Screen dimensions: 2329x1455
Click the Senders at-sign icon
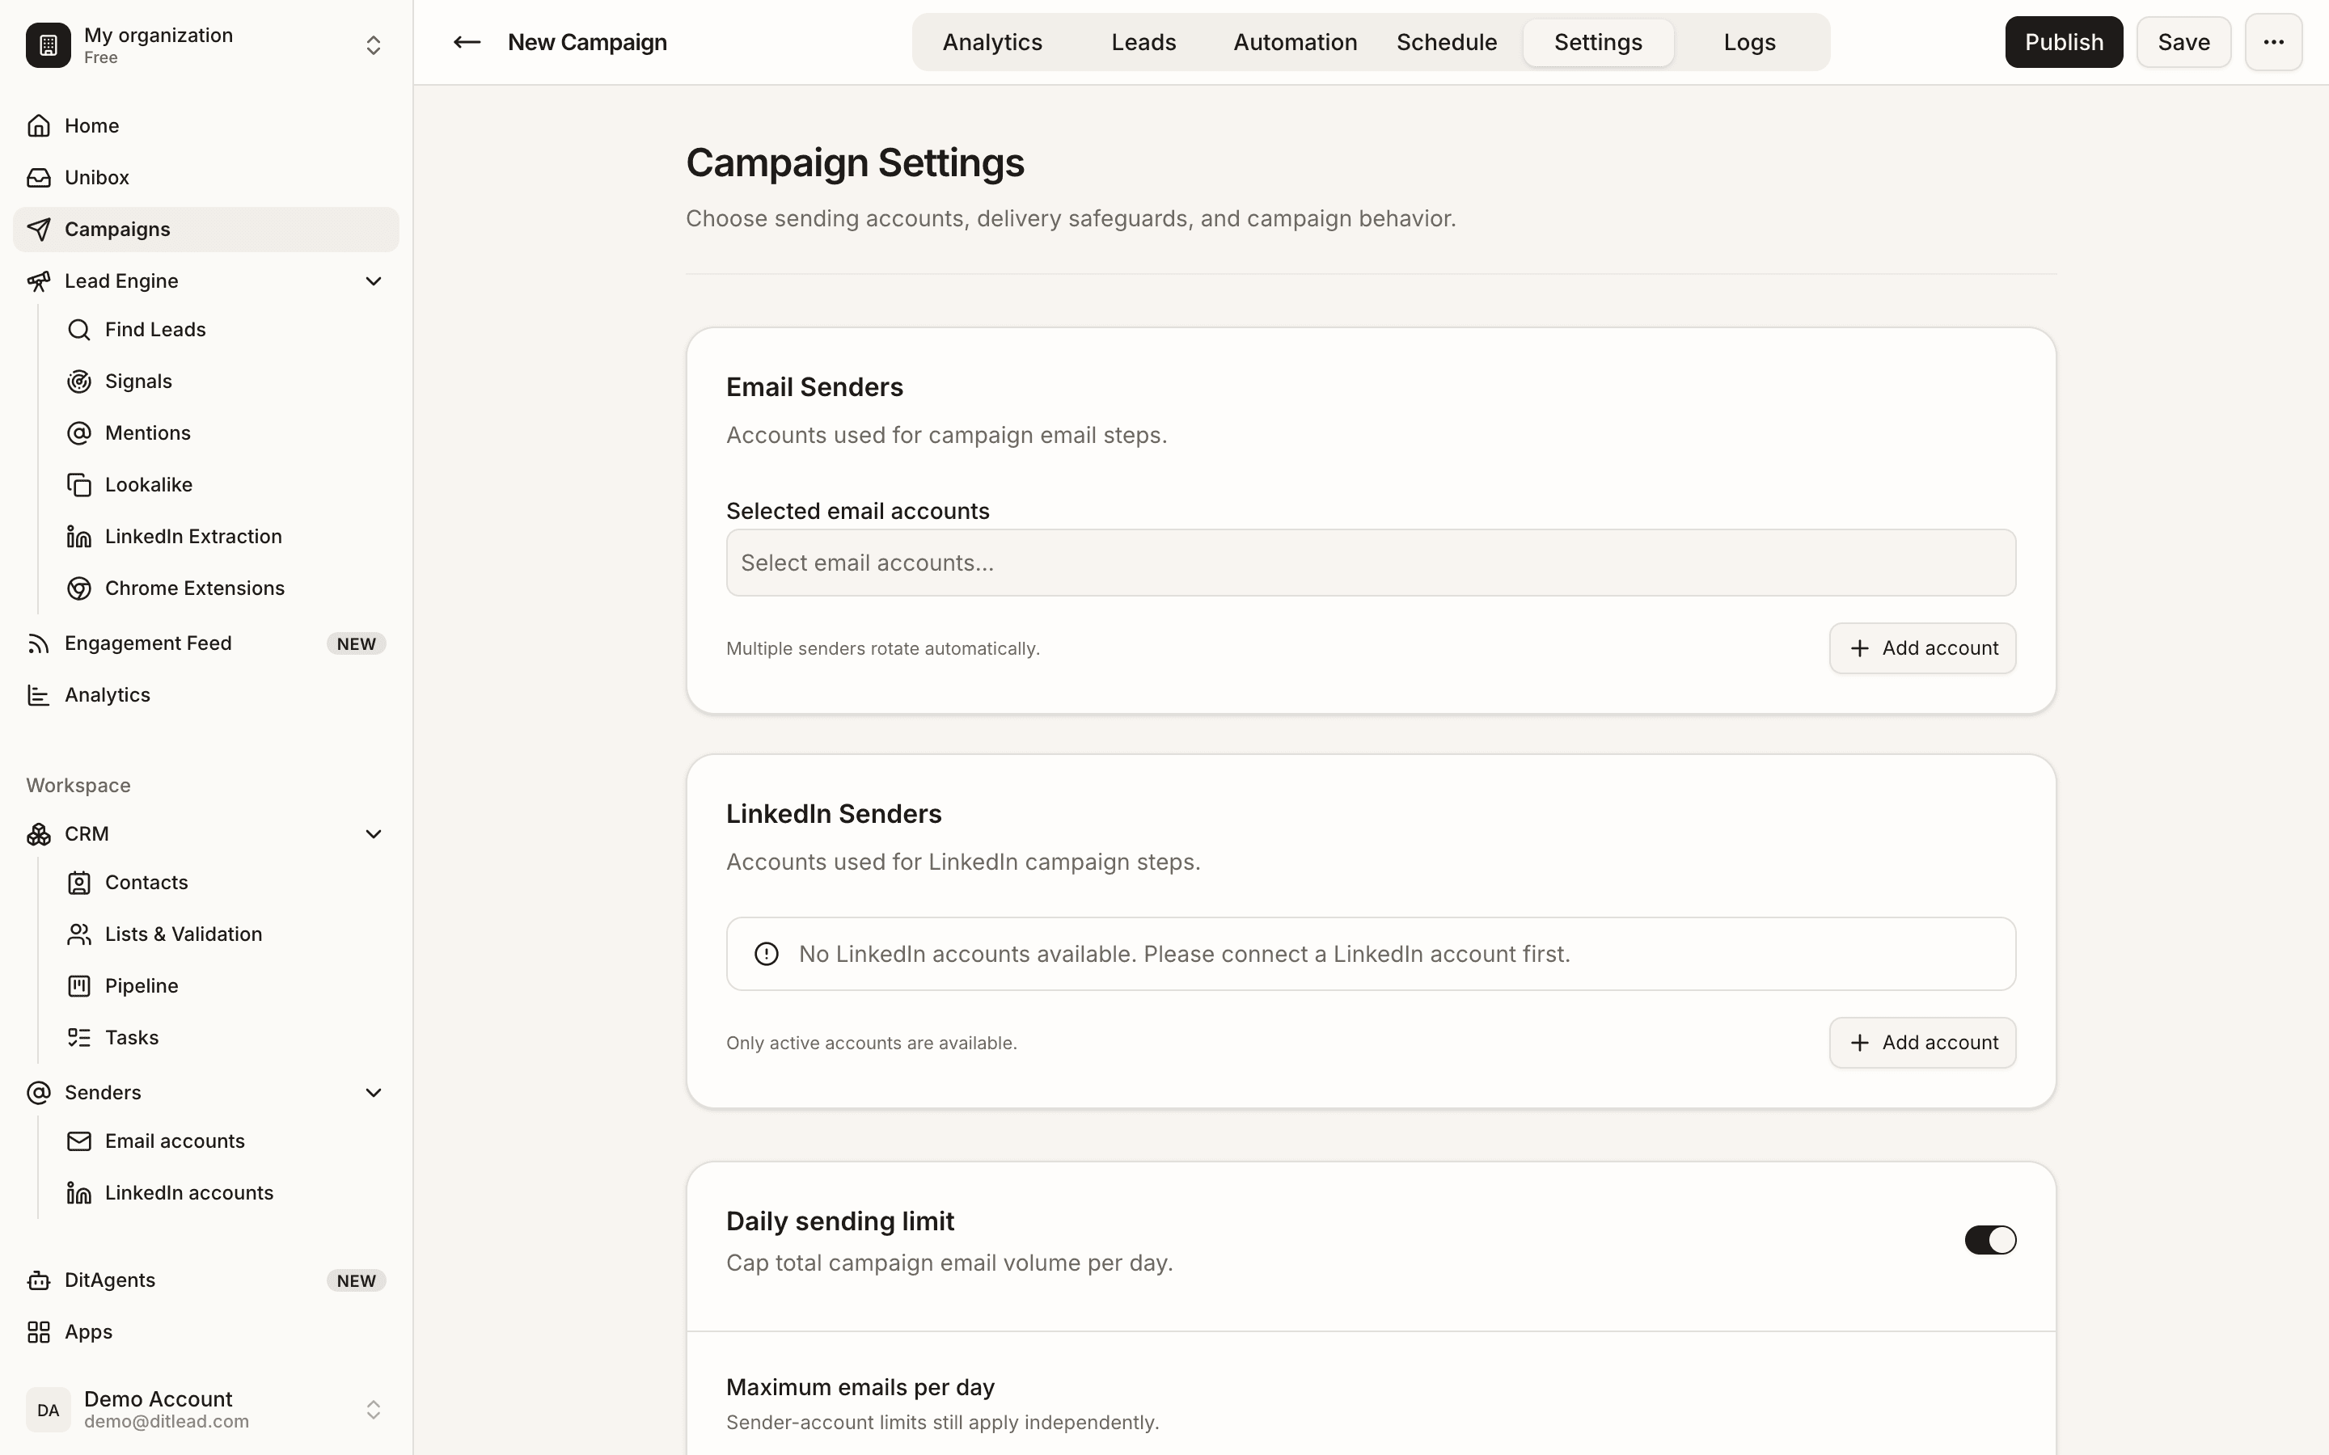[x=39, y=1093]
